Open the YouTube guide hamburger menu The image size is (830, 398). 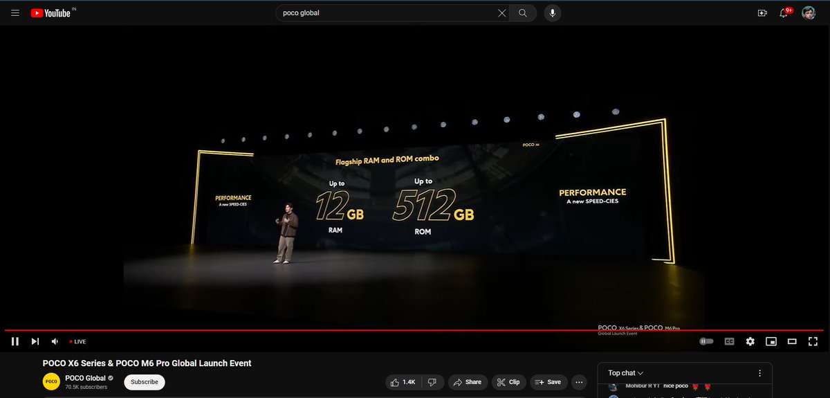coord(15,13)
